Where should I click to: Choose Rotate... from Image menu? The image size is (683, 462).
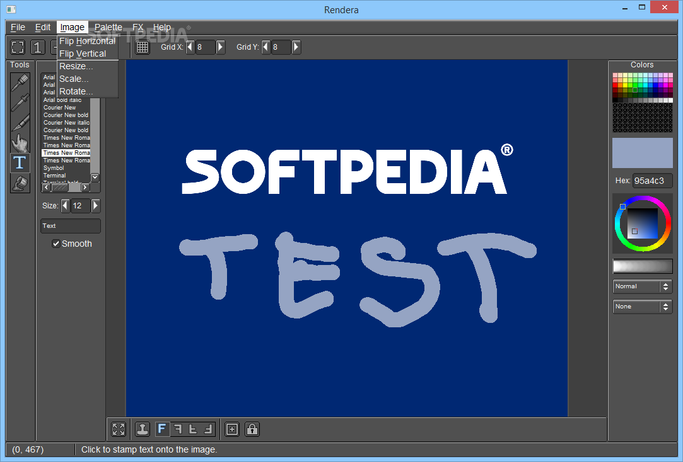(88, 91)
